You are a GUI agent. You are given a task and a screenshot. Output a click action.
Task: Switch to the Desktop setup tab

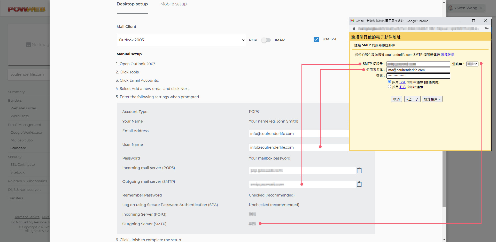tap(132, 4)
